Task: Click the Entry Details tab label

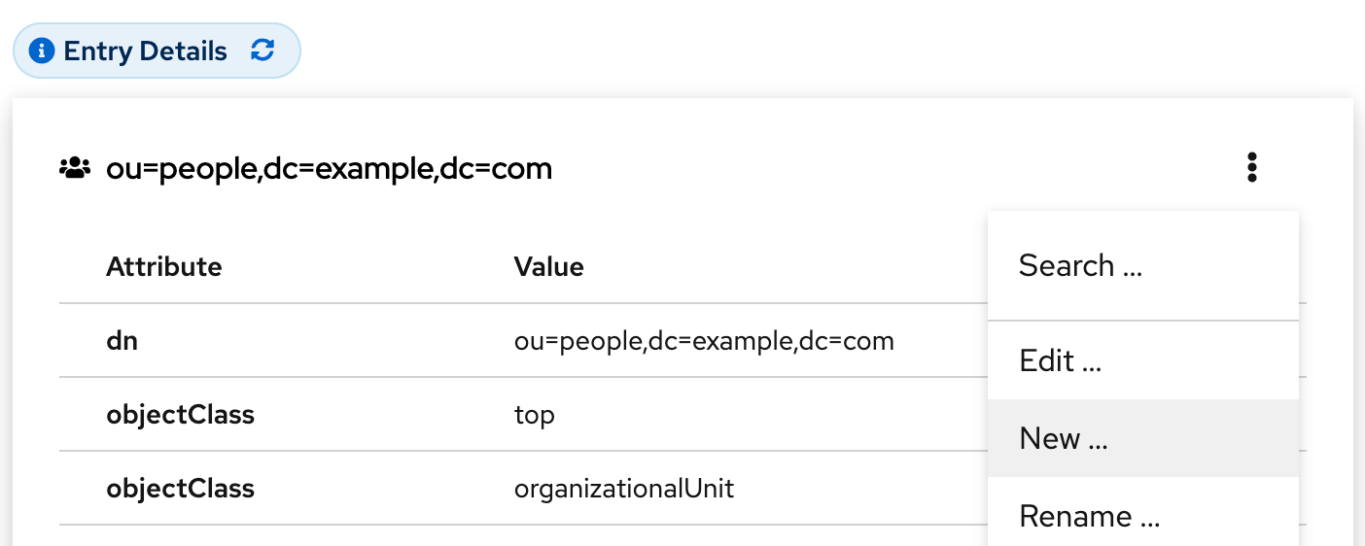Action: pyautogui.click(x=145, y=51)
